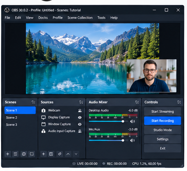Open the Sources dock options icon
This screenshot has height=171, width=187.
tap(81, 102)
